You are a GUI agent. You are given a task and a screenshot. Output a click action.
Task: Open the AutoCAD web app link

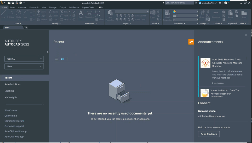coord(14,136)
